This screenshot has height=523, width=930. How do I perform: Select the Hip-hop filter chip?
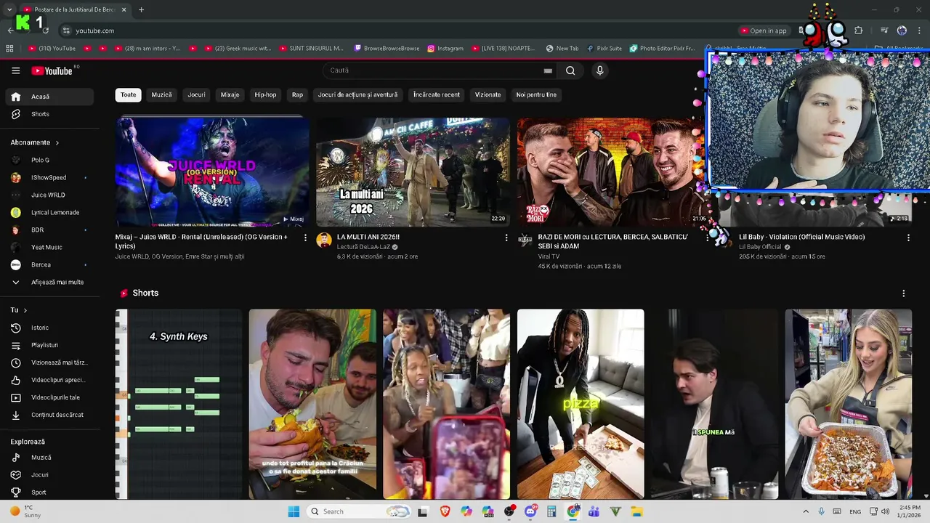265,94
